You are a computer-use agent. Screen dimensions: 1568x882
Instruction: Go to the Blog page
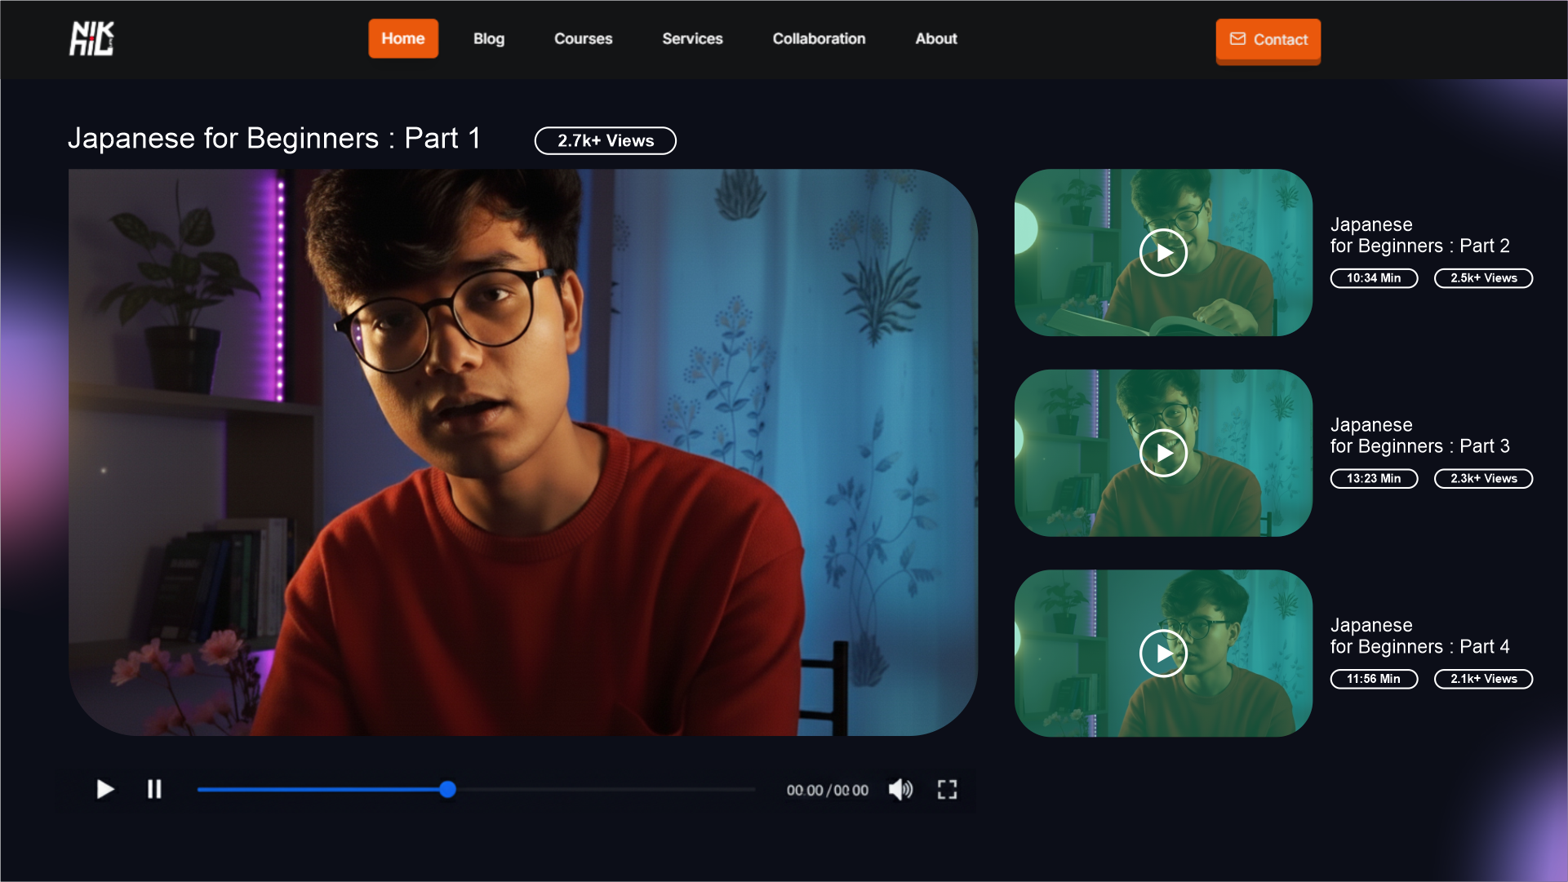tap(489, 38)
